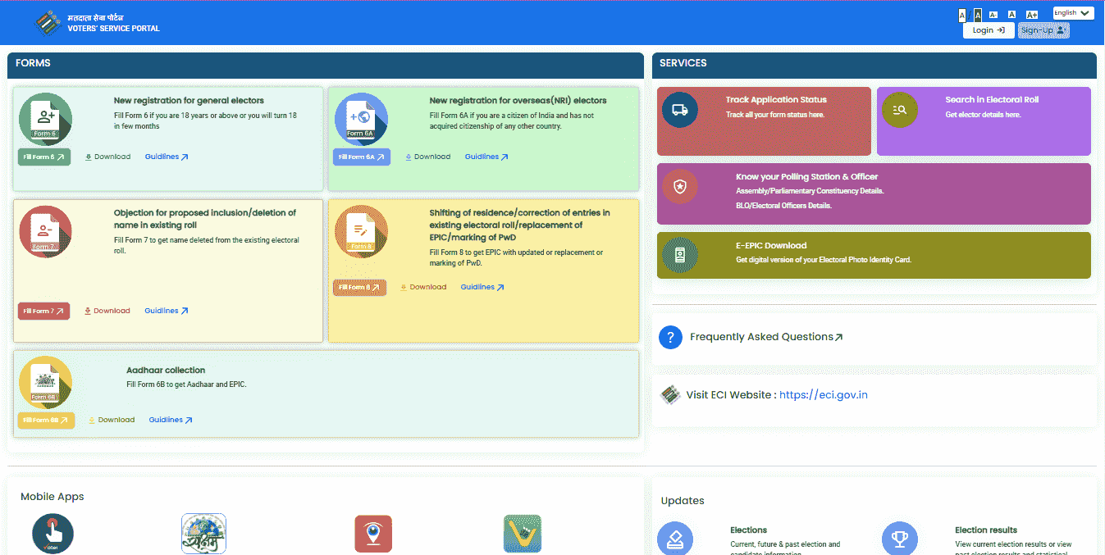Click the Form 6A overseas electors globe icon

(361, 119)
